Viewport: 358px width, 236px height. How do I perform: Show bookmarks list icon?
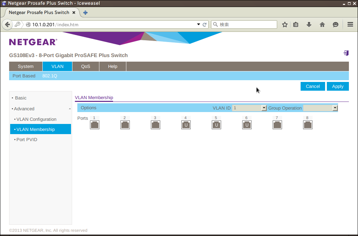(x=296, y=25)
